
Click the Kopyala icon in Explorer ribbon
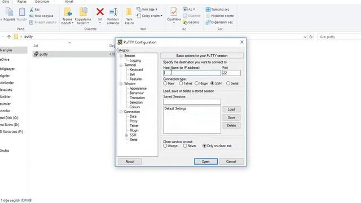[x=9, y=12]
